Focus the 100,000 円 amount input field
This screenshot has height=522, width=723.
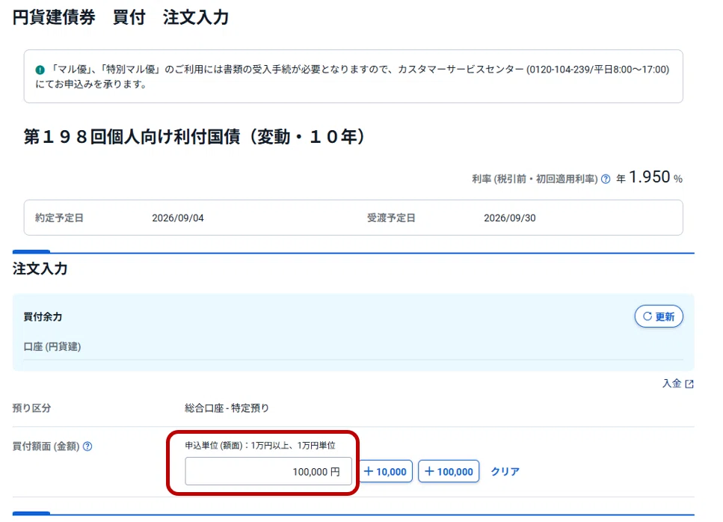pos(268,471)
